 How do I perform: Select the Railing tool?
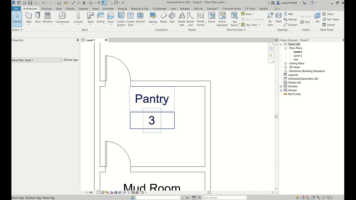153,18
